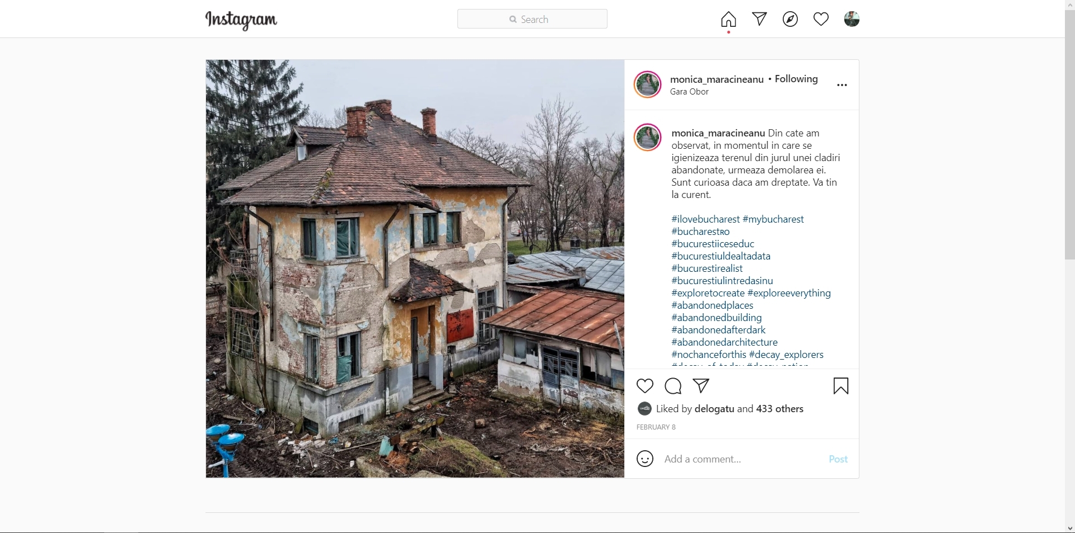Screen dimensions: 1075x533
Task: Go to Instagram Home feed icon
Action: pyautogui.click(x=728, y=20)
